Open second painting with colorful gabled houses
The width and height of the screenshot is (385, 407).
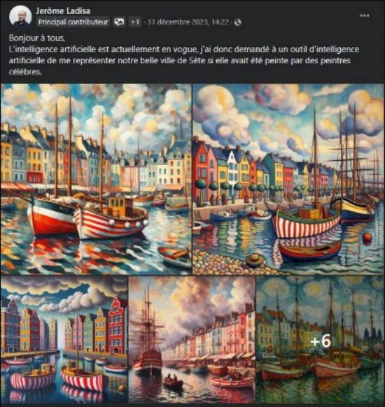pos(288,179)
